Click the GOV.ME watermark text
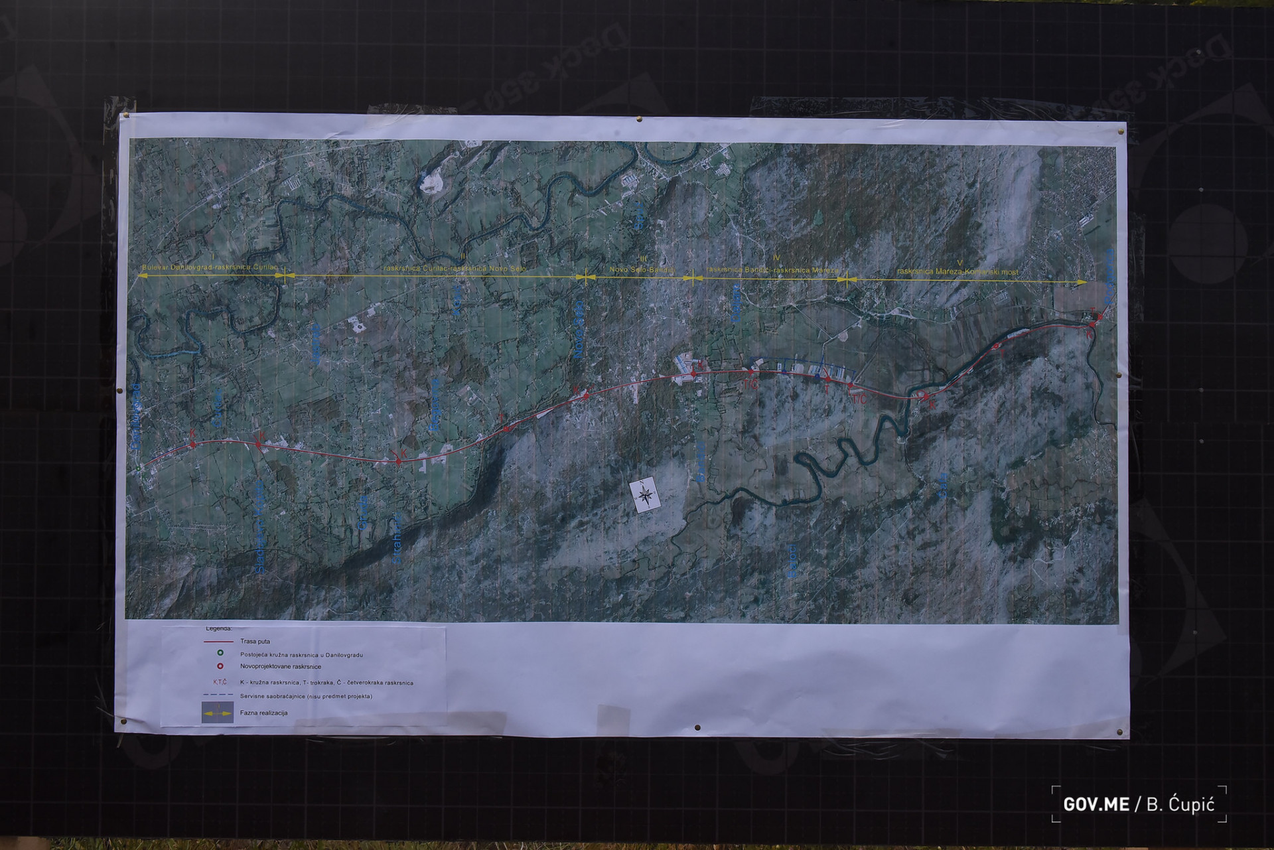This screenshot has height=850, width=1274. pos(1096,804)
